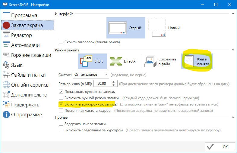Enable Задержка начала записи checkbox
The width and height of the screenshot is (237, 153).
tap(61, 124)
